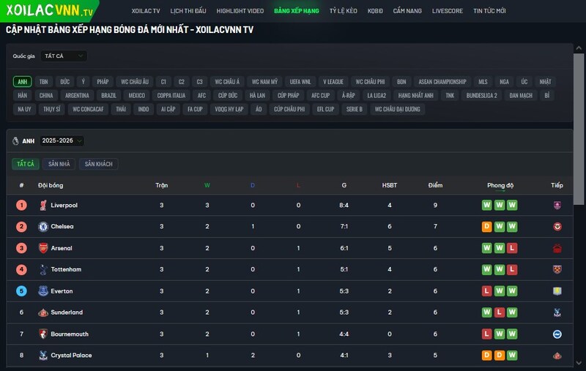
Task: Click Crystal Palace club crest icon
Action: [43, 356]
